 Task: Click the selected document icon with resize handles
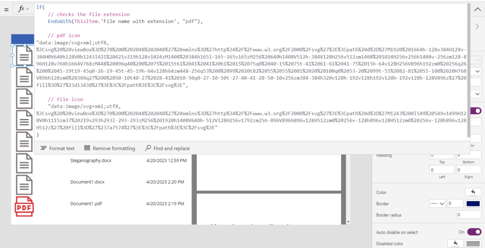tap(24, 56)
